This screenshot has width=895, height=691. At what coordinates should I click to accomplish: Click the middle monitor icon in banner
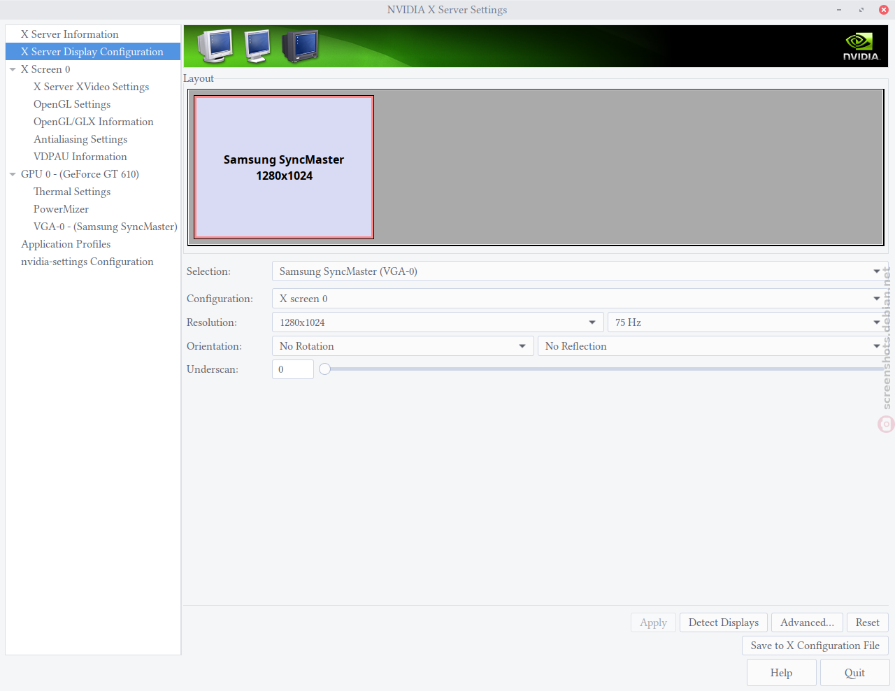(x=257, y=46)
